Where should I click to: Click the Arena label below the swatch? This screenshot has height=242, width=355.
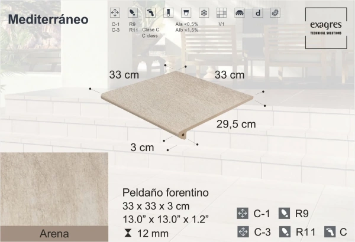click(x=54, y=233)
